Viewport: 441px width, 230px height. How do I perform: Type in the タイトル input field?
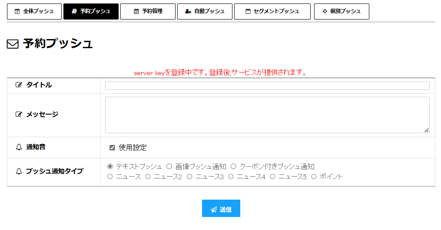267,86
